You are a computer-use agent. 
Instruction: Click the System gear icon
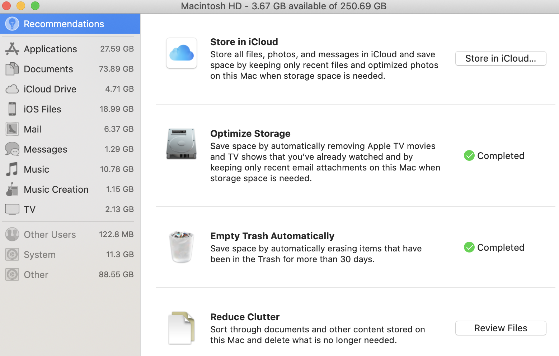[12, 254]
